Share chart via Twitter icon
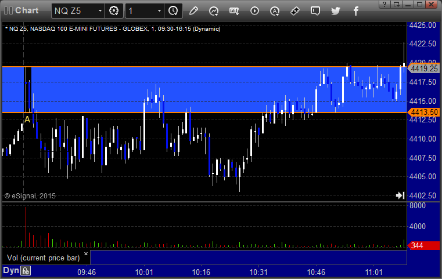The height and width of the screenshot is (279, 442). click(x=336, y=11)
